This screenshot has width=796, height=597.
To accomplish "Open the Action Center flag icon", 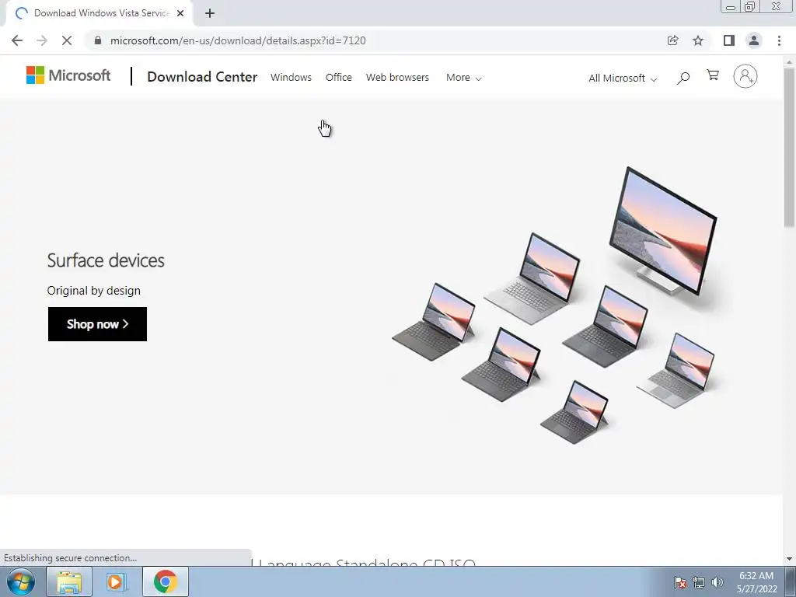I will 679,582.
